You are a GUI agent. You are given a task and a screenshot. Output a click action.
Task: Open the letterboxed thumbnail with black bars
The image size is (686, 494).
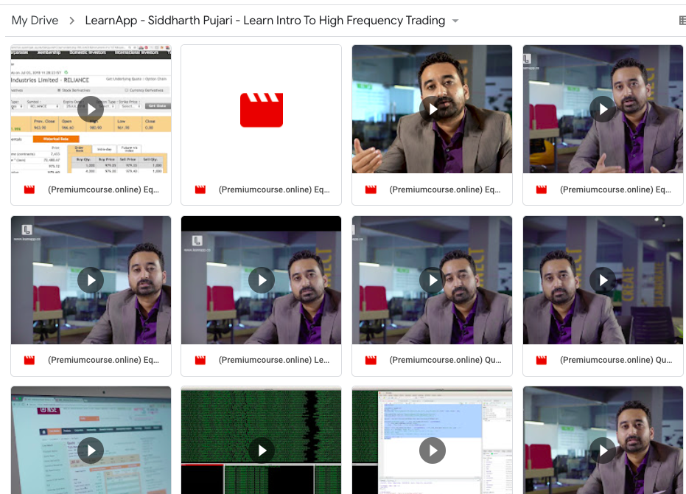click(261, 280)
